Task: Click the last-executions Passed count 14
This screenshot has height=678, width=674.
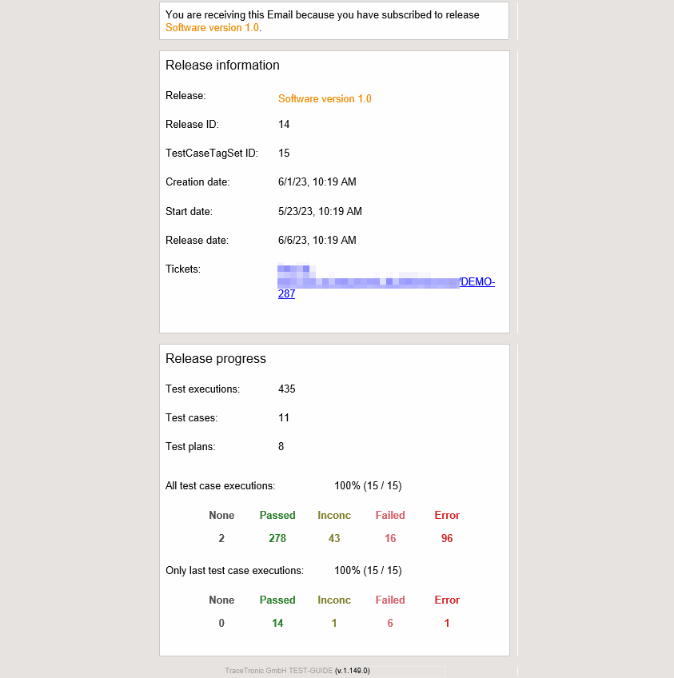Action: click(277, 624)
